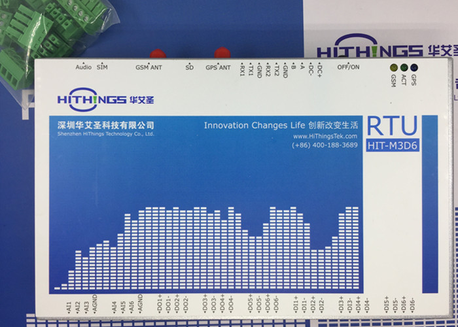458x327 pixels.
Task: Click the SD card slot label
Action: tap(189, 67)
